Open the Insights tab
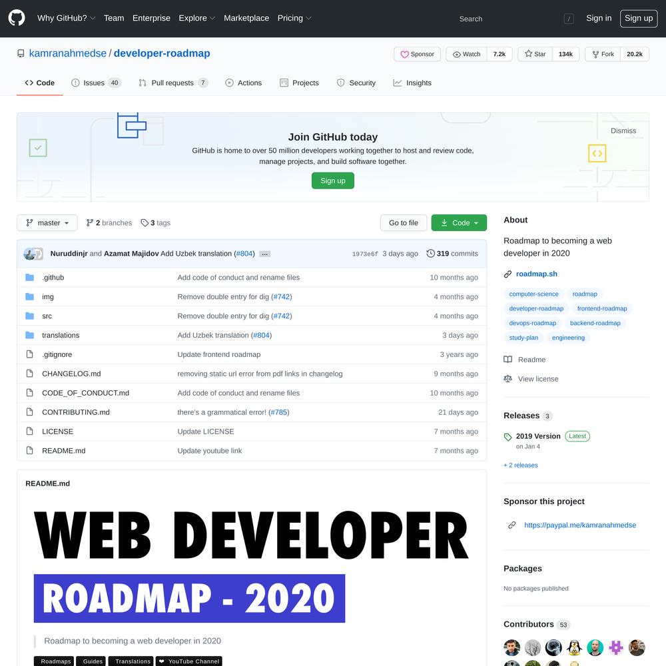 (412, 83)
